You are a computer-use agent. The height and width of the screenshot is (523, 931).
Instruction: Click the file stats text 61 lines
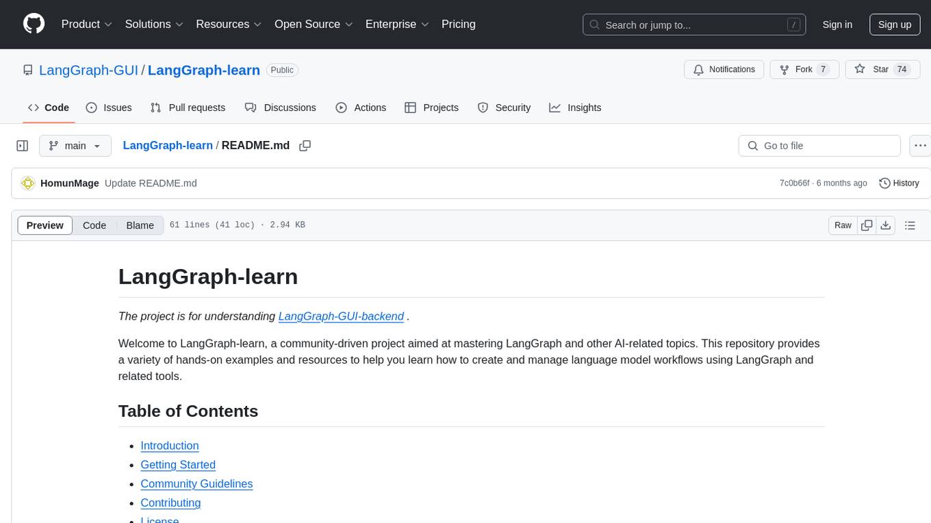point(237,225)
